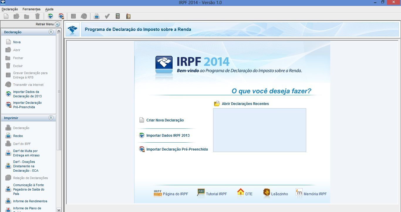The image size is (401, 212).
Task: Click the red-arrow import pre-filled declaration toolbar icon
Action: pyautogui.click(x=61, y=16)
